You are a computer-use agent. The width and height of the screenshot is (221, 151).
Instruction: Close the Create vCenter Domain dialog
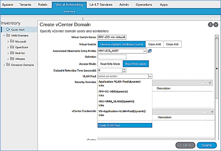coord(216,24)
